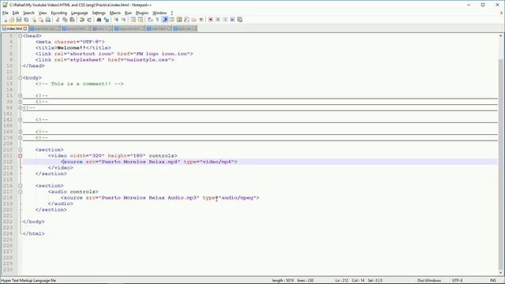Screen dimensions: 505x284
Task: Start macro recording with the red record icon
Action: 211,20
